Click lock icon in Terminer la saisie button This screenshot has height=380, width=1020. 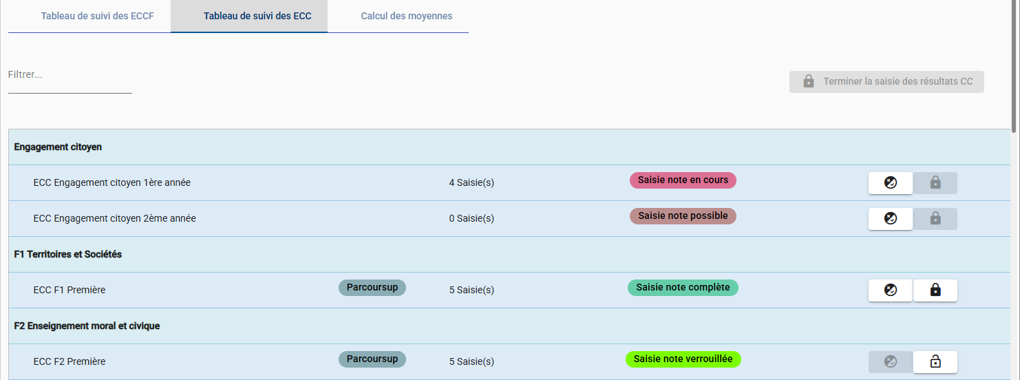[809, 82]
